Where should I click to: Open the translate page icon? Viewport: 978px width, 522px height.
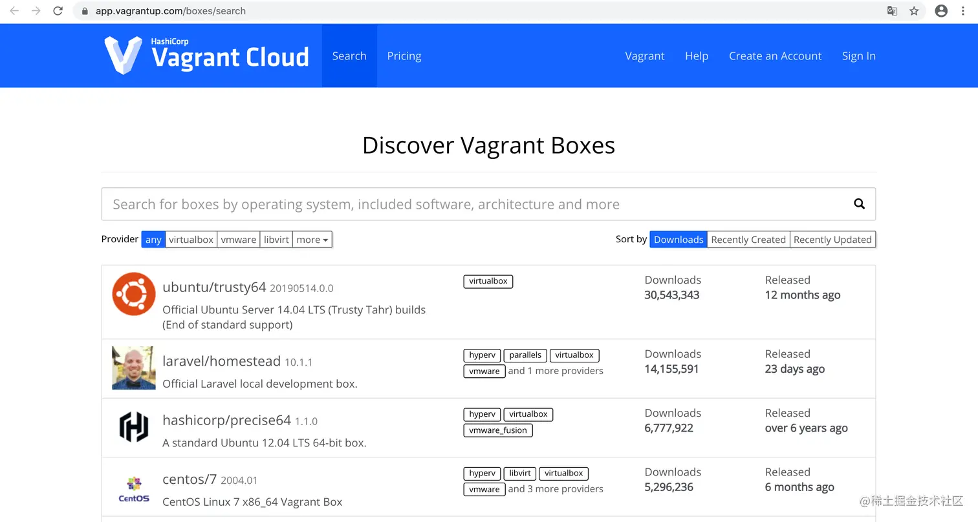pyautogui.click(x=892, y=11)
